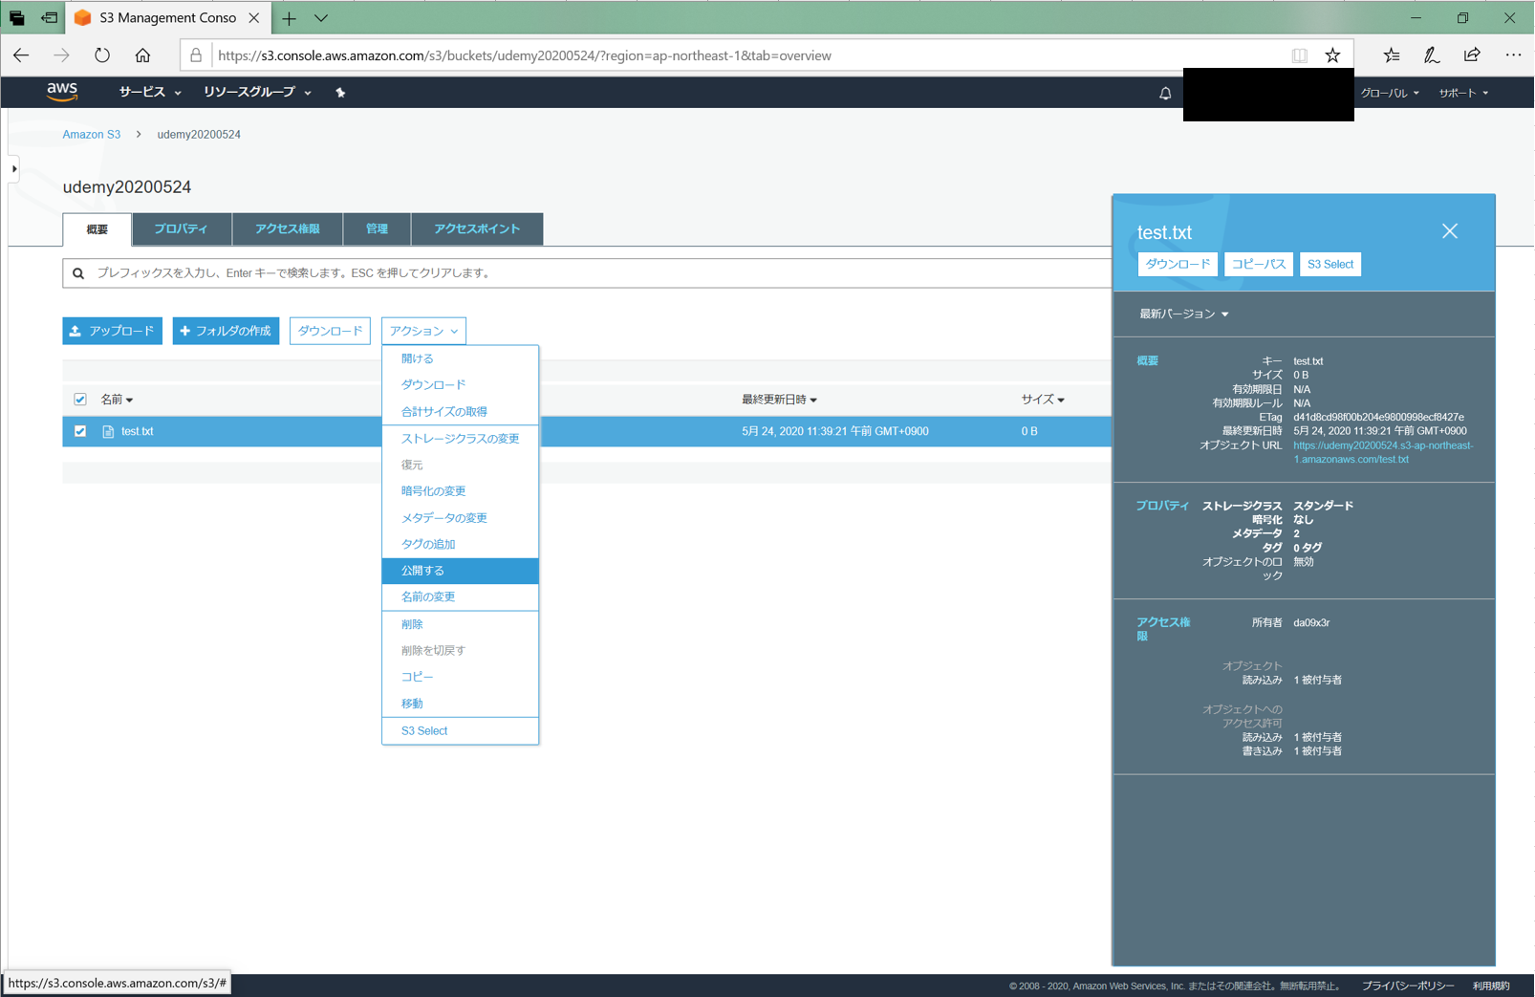The width and height of the screenshot is (1535, 997).
Task: Close the S3 Management Console tab
Action: 254,18
